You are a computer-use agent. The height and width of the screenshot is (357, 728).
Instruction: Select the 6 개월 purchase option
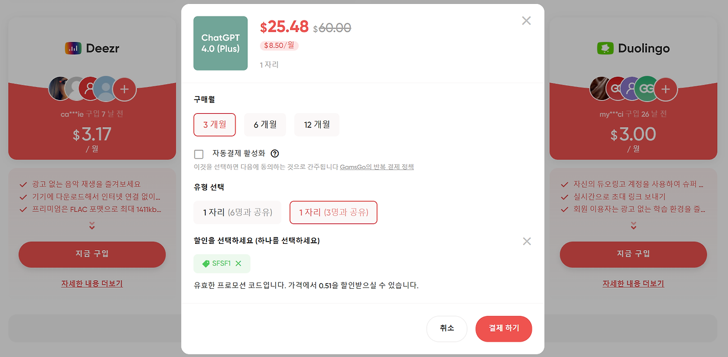coord(265,124)
